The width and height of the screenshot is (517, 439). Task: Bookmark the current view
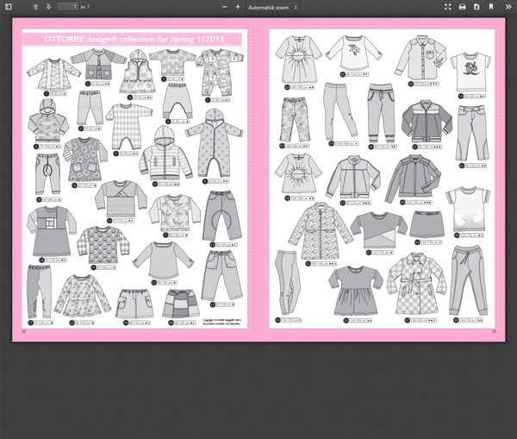pyautogui.click(x=491, y=7)
